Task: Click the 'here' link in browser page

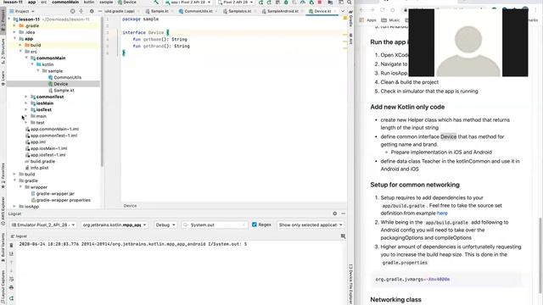Action: [x=442, y=213]
